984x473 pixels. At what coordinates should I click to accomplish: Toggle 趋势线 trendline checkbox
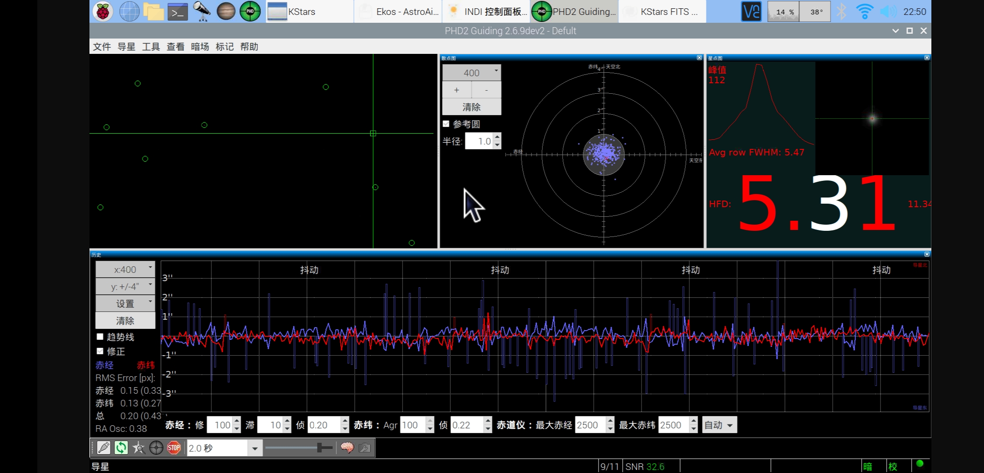click(100, 337)
